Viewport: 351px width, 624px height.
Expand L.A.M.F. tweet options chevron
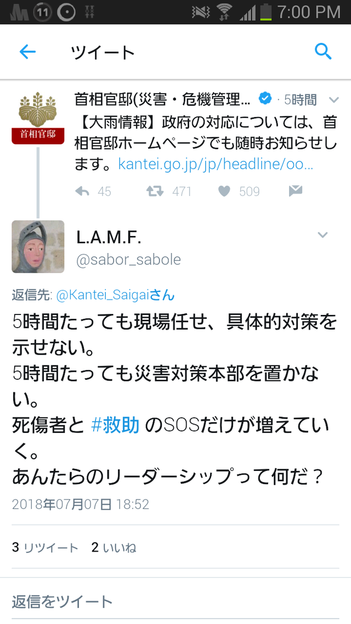coord(323,235)
